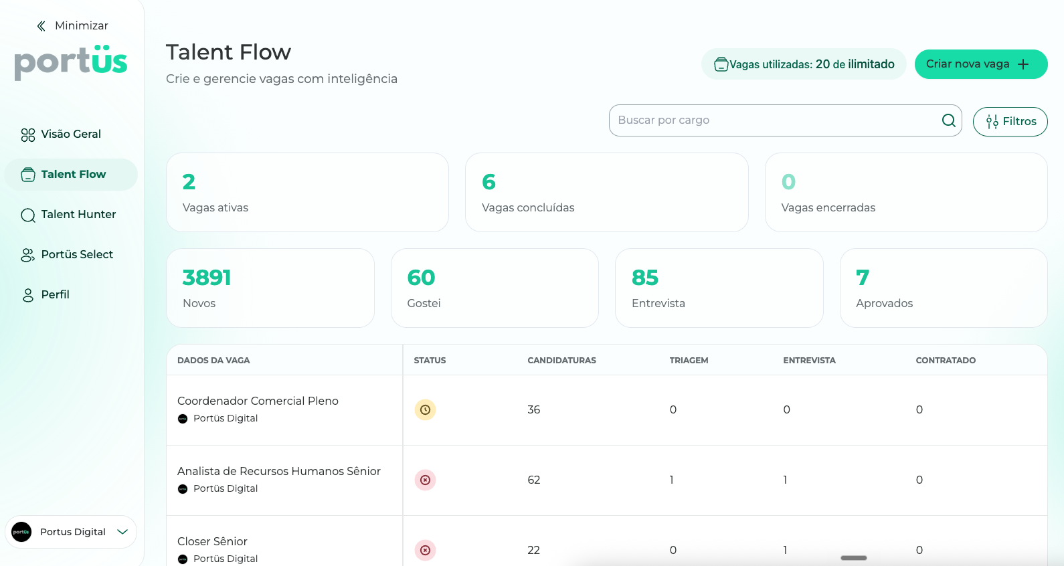Click the CANDIDATURAS column header
Image resolution: width=1064 pixels, height=566 pixels.
[561, 361]
